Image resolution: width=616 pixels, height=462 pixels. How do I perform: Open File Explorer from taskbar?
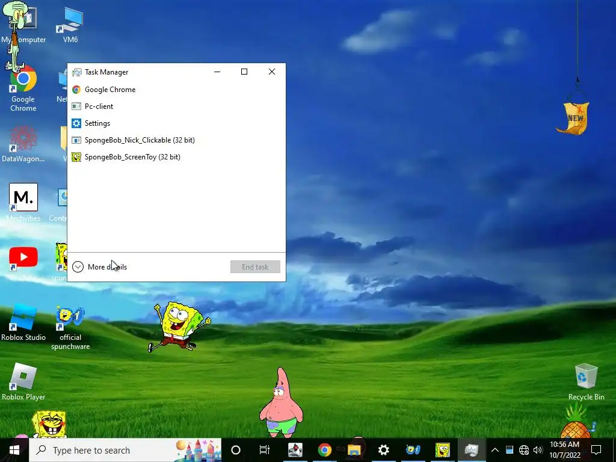click(354, 450)
